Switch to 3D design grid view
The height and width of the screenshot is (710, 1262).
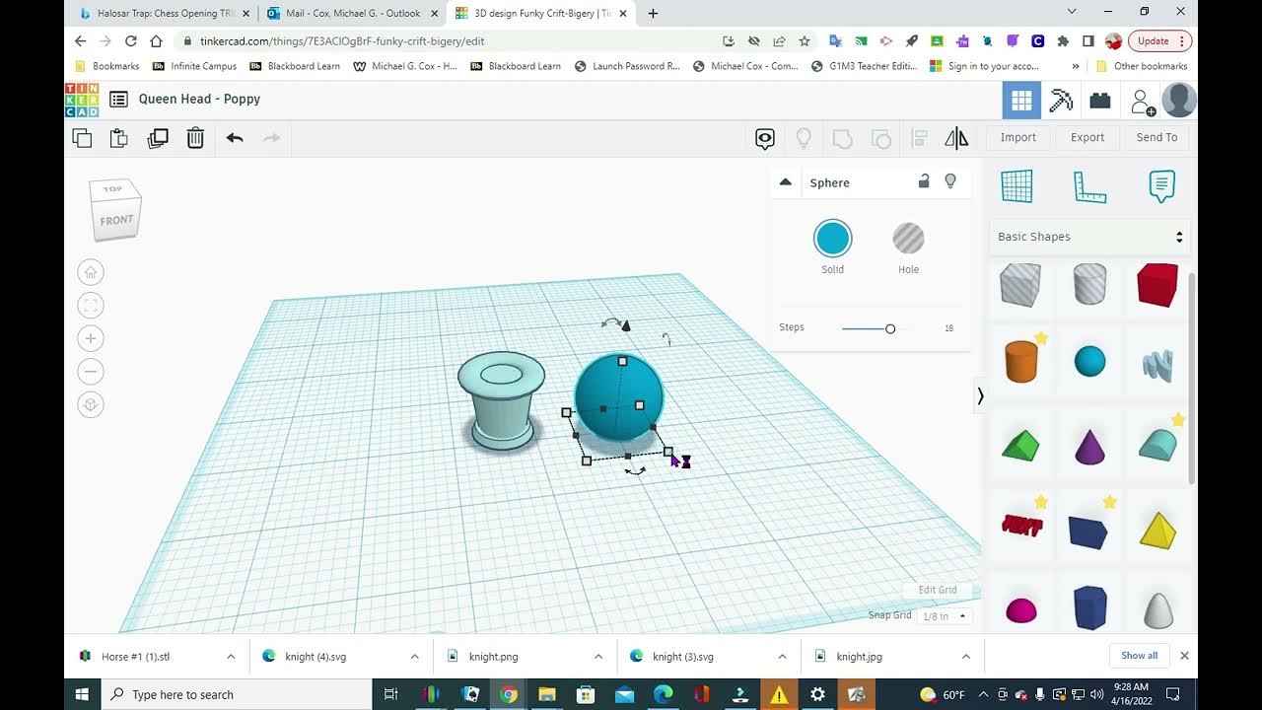1021,101
